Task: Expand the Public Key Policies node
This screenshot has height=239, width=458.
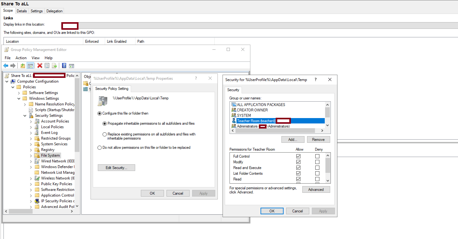Action: click(31, 184)
